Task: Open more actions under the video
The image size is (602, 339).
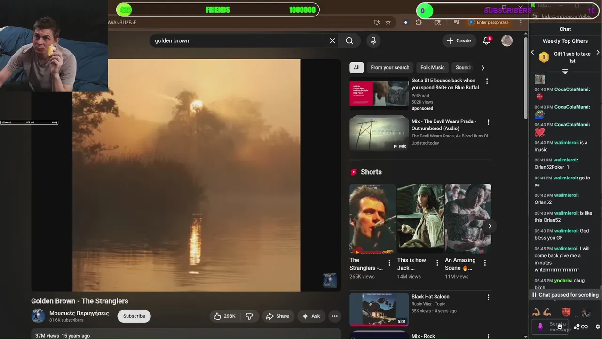Action: point(334,316)
